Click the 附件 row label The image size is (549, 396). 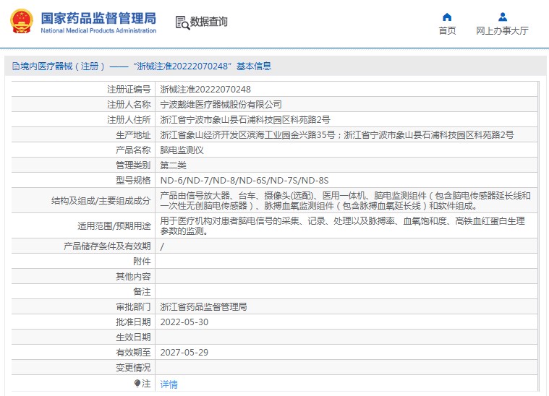click(x=142, y=262)
